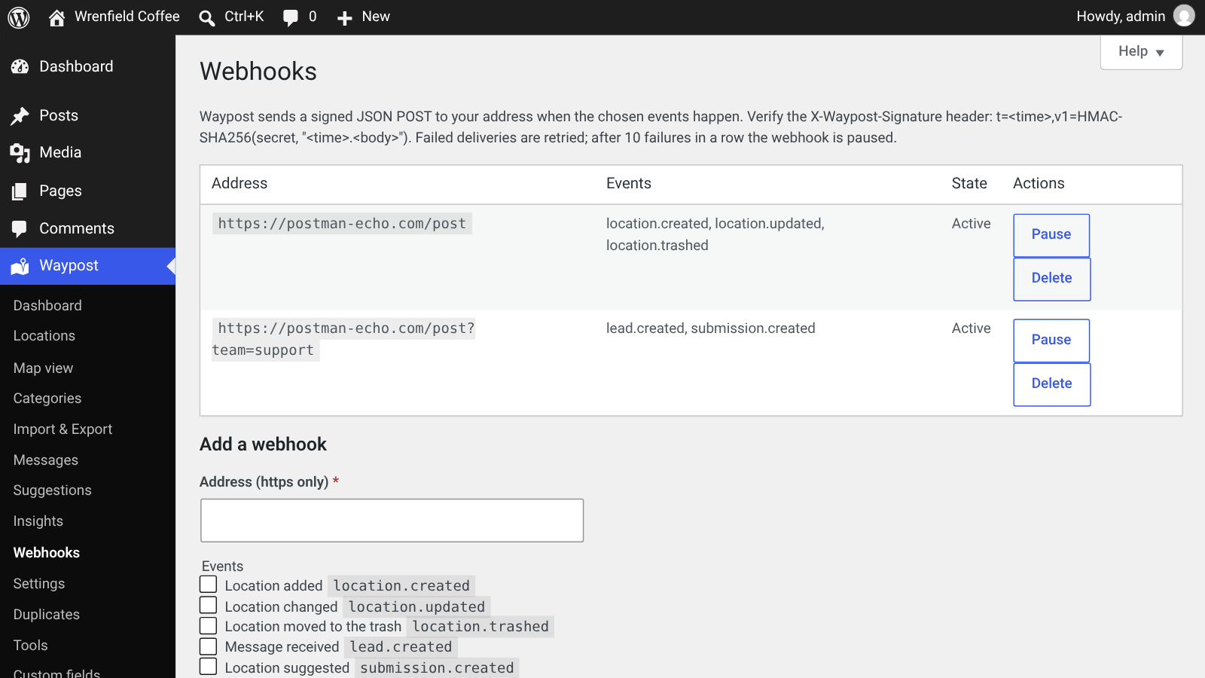This screenshot has height=678, width=1205.
Task: Open the Wrenfield Coffee site home icon
Action: point(56,17)
